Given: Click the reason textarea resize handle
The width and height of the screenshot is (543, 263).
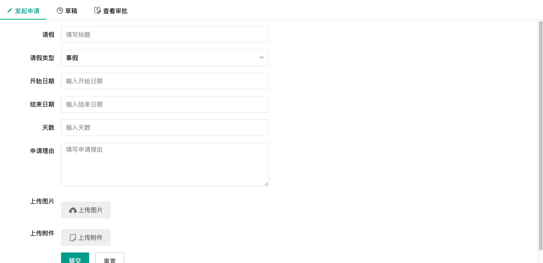Looking at the screenshot, I should click(266, 184).
